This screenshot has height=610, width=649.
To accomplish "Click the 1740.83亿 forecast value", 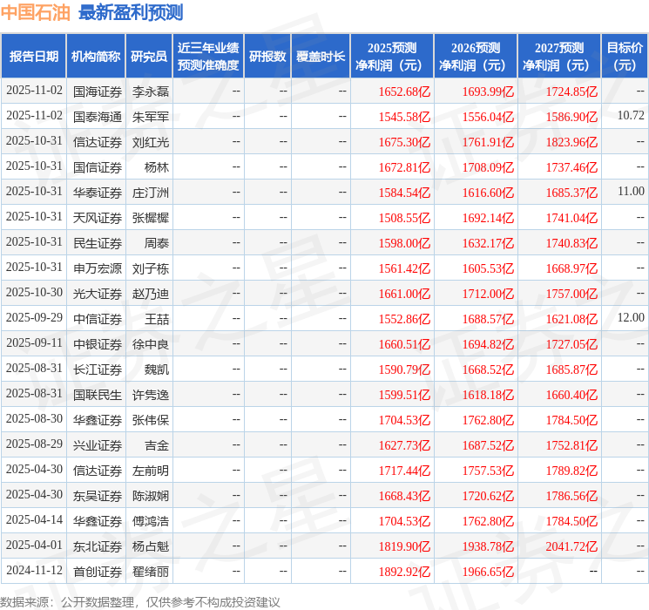I will point(571,243).
